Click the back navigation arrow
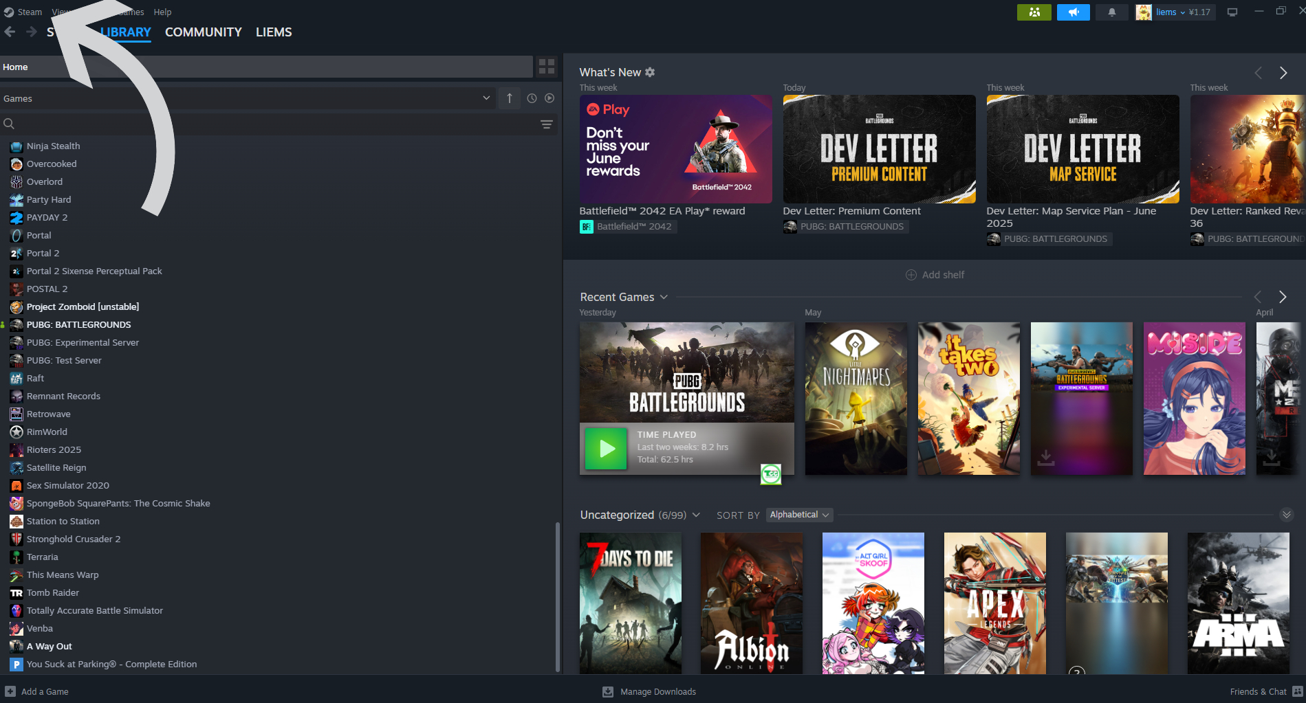This screenshot has height=703, width=1306. point(10,32)
